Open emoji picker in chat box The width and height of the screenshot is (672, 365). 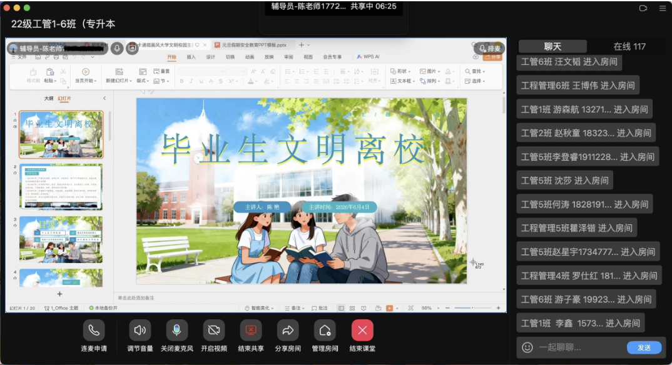point(527,347)
